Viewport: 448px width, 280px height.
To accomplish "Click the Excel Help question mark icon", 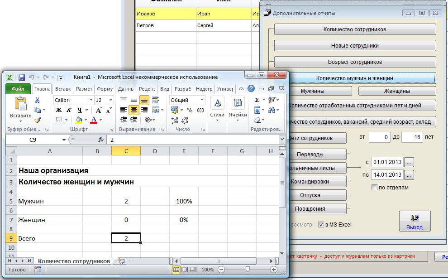I will coord(251,88).
